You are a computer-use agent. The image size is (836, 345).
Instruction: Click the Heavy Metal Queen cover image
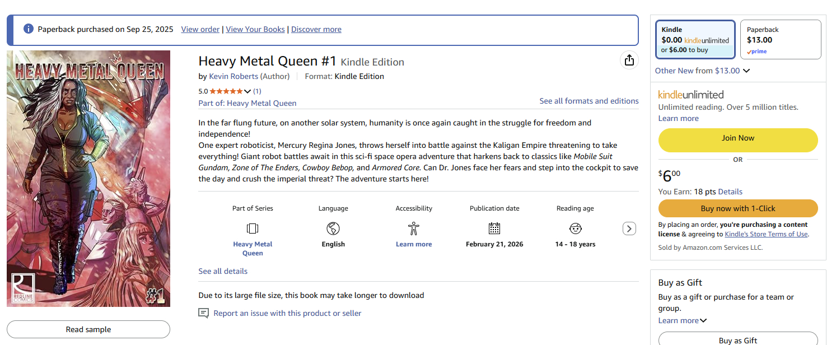88,179
